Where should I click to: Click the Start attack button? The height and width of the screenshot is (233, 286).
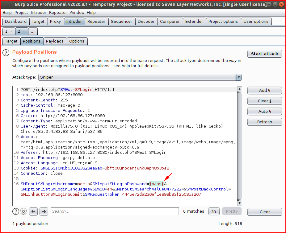[x=265, y=54]
